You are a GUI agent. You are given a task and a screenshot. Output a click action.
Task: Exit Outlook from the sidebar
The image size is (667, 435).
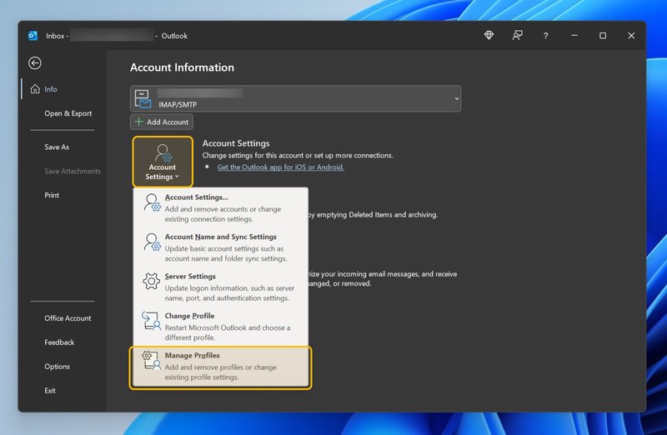tap(50, 390)
